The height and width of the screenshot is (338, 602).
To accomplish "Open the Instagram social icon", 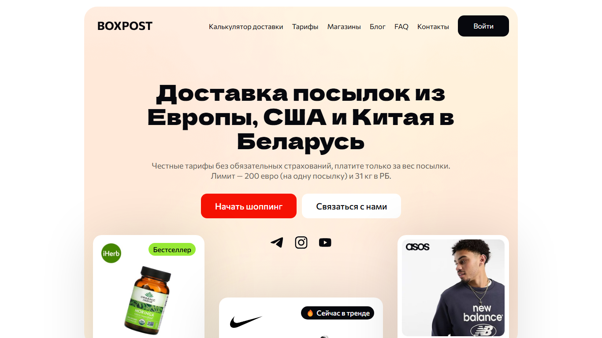I will pyautogui.click(x=301, y=242).
